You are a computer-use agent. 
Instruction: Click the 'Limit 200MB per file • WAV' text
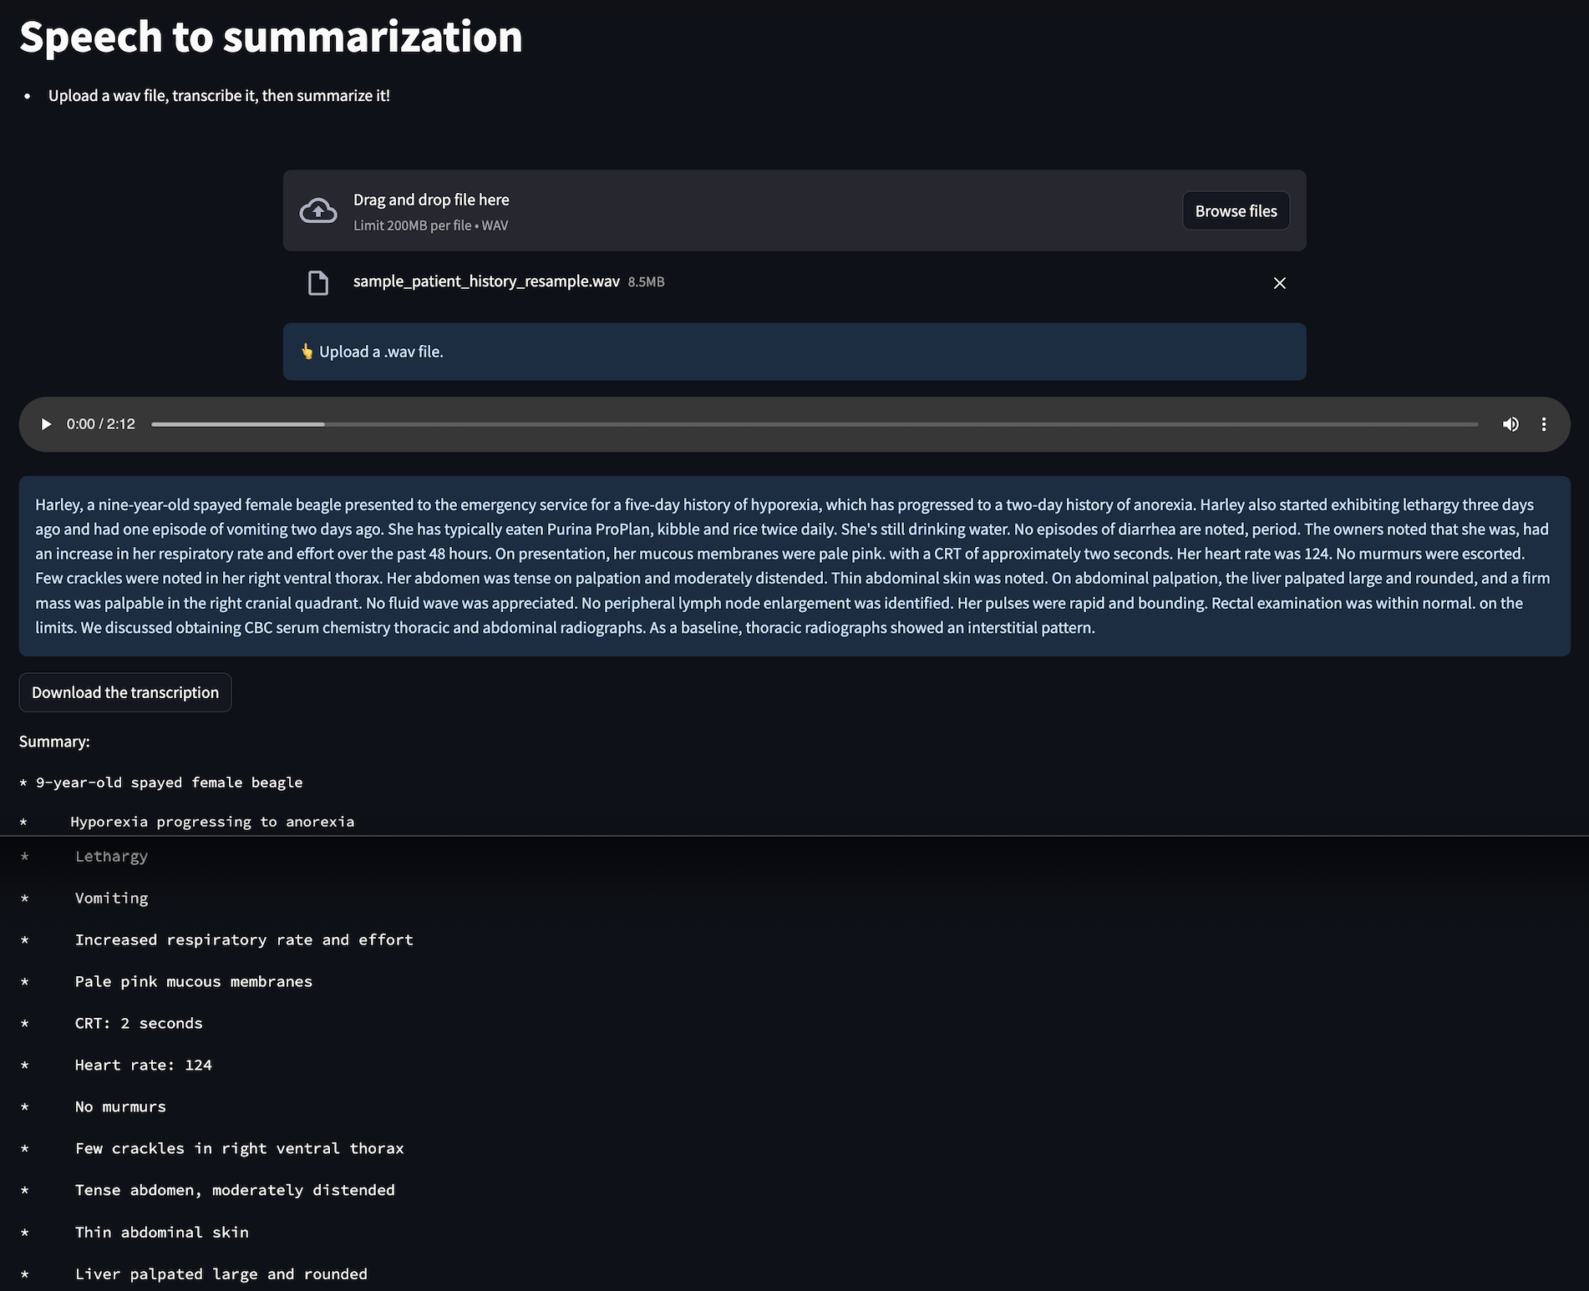430,225
